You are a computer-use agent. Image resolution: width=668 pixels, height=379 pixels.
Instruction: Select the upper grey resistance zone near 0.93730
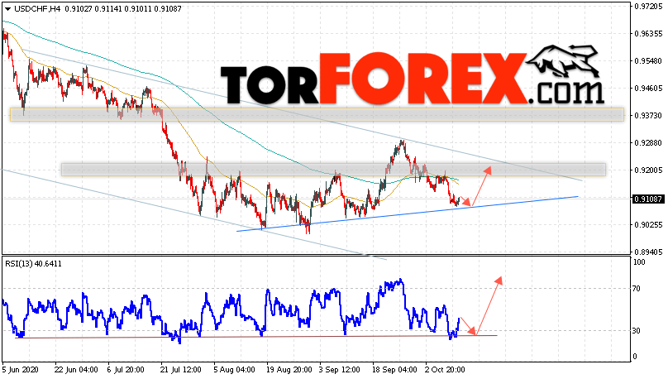[317, 115]
